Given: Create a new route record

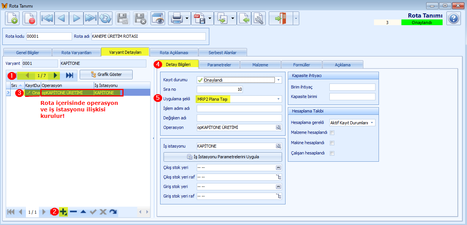Looking at the screenshot, I should (x=13, y=18).
